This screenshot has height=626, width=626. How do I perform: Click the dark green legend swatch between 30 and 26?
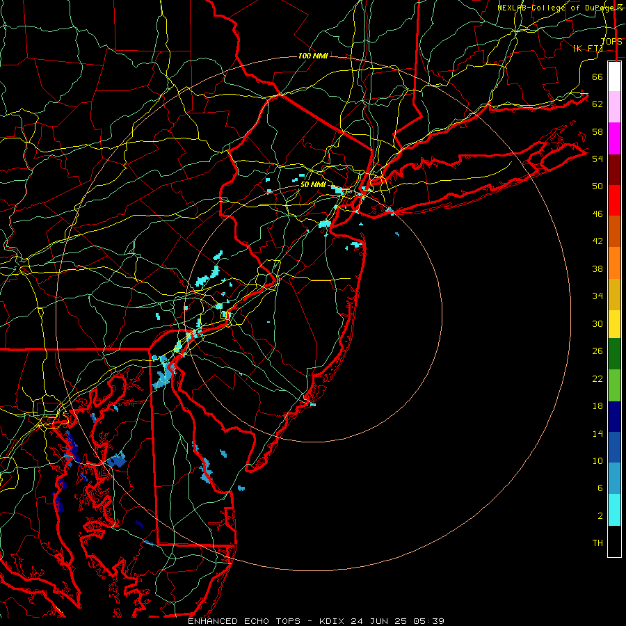coord(614,354)
